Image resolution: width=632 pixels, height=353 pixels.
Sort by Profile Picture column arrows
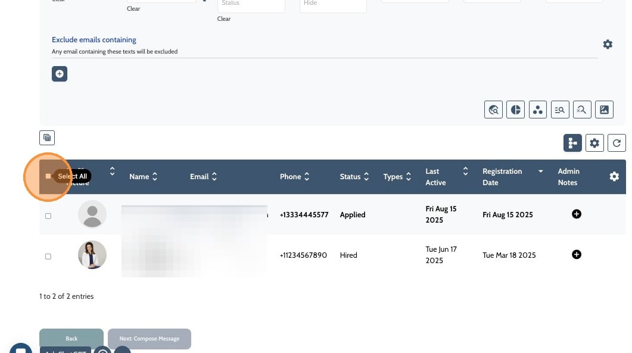point(112,171)
